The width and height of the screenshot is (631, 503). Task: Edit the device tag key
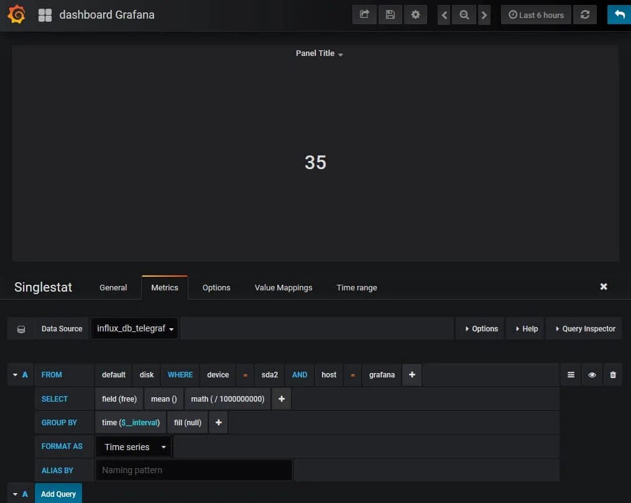pyautogui.click(x=218, y=375)
